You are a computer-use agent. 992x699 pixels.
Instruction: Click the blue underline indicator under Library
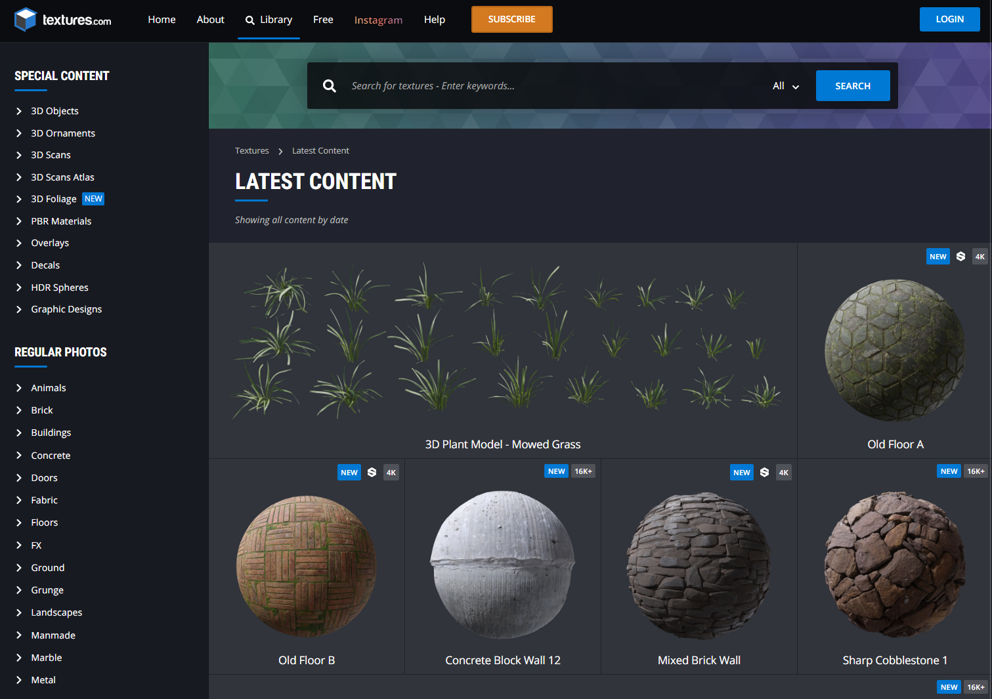tap(268, 38)
